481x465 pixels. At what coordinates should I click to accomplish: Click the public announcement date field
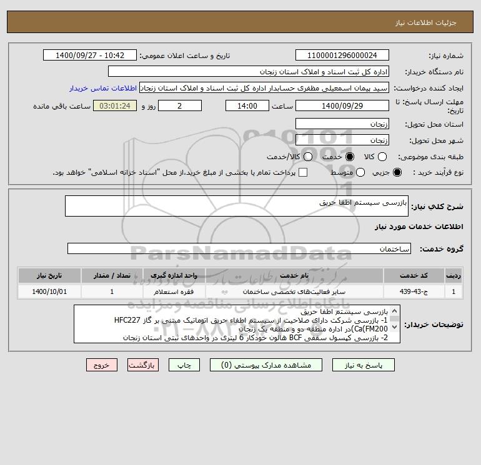(90, 55)
